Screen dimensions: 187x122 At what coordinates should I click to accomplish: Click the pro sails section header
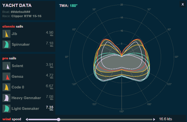9,58
